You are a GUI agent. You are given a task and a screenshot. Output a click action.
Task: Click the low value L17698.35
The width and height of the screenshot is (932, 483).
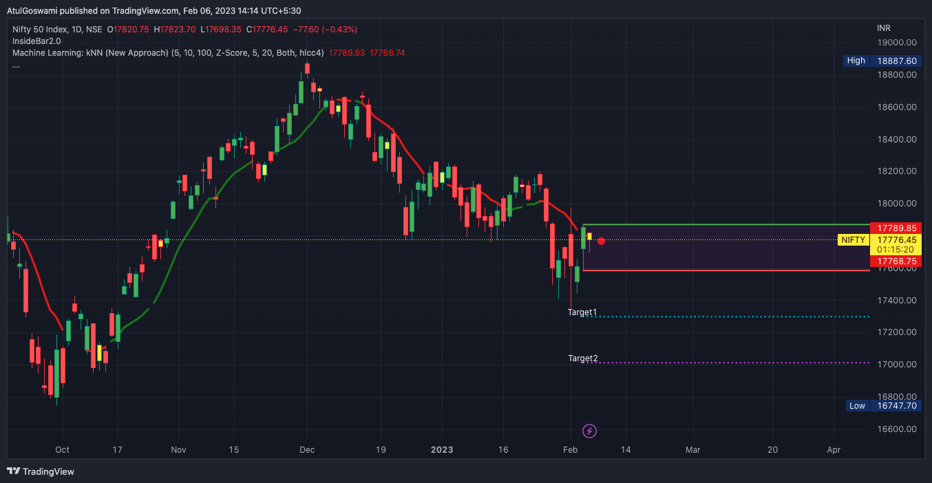click(x=221, y=30)
